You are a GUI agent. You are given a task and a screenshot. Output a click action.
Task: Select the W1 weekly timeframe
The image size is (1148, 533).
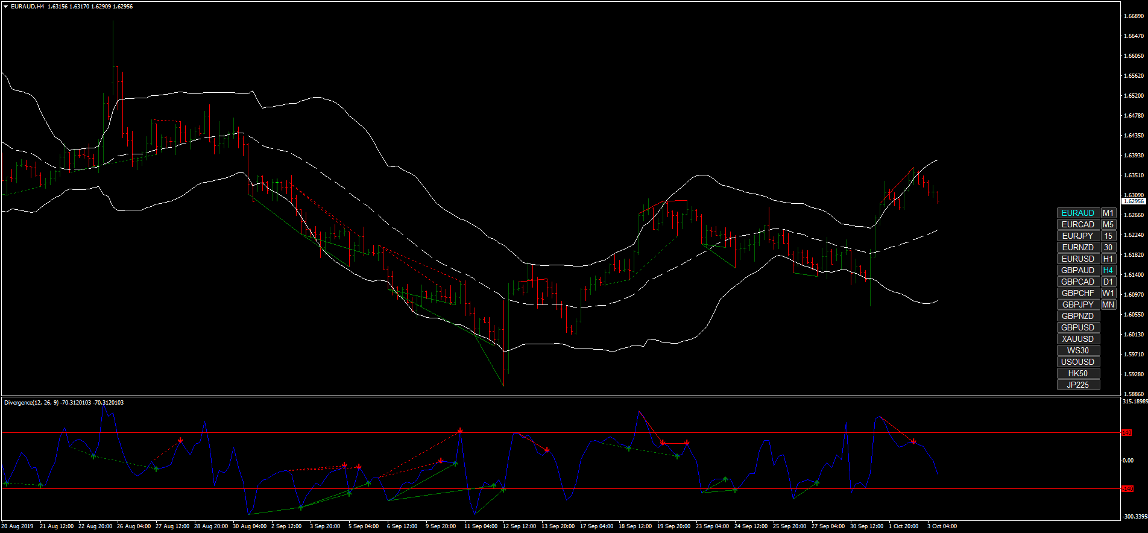pos(1108,293)
